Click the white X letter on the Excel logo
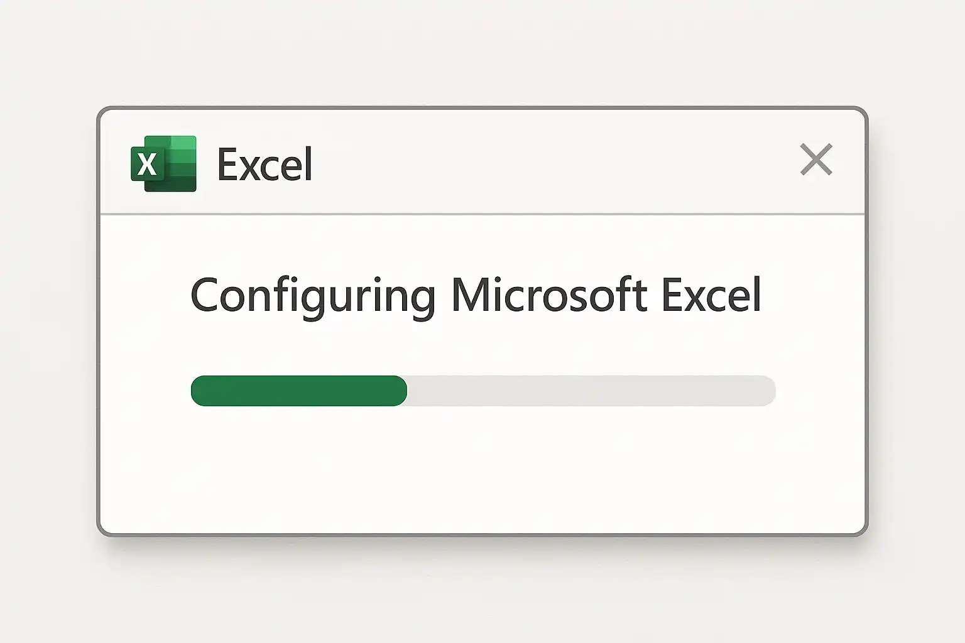 pyautogui.click(x=147, y=165)
